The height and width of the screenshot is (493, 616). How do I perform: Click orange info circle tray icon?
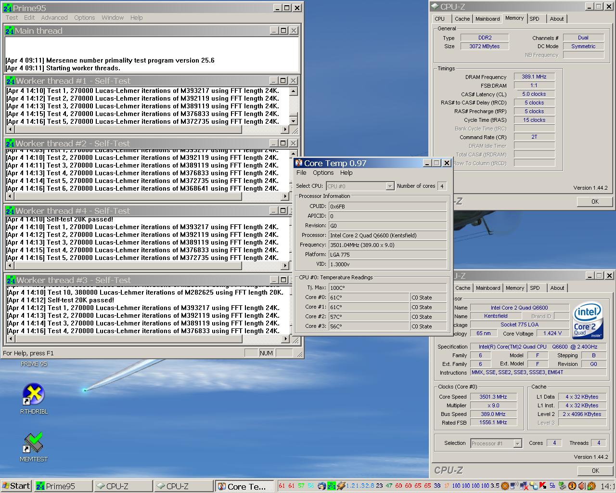pos(572,486)
